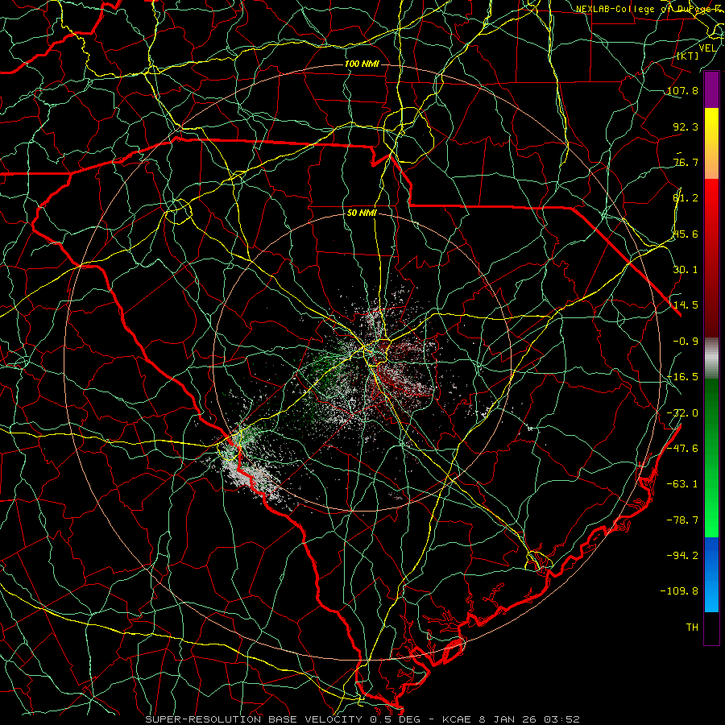Click the TH threshold label
Screen dimensions: 725x725
pos(692,627)
